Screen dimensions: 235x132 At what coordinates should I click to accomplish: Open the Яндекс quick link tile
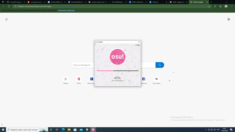(66, 80)
